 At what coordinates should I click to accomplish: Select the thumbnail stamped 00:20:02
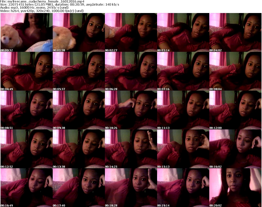point(235,188)
